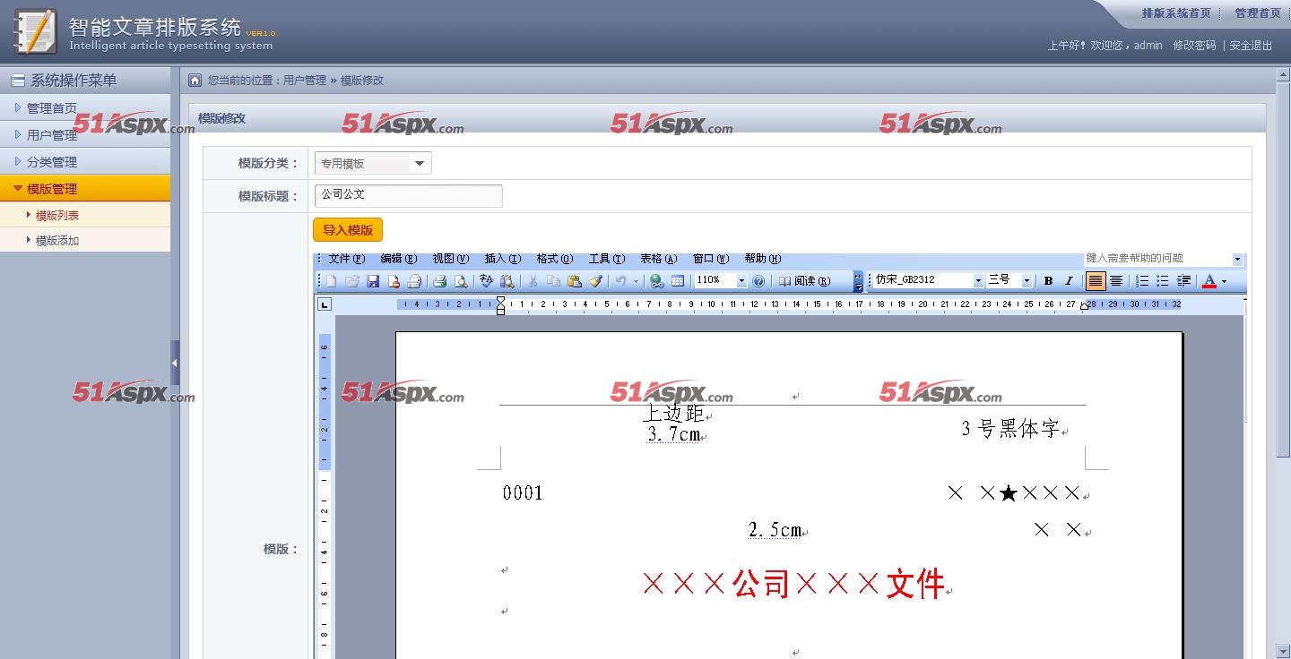Click the page's vertical scrollbar
This screenshot has height=659, width=1291.
click(x=1283, y=362)
